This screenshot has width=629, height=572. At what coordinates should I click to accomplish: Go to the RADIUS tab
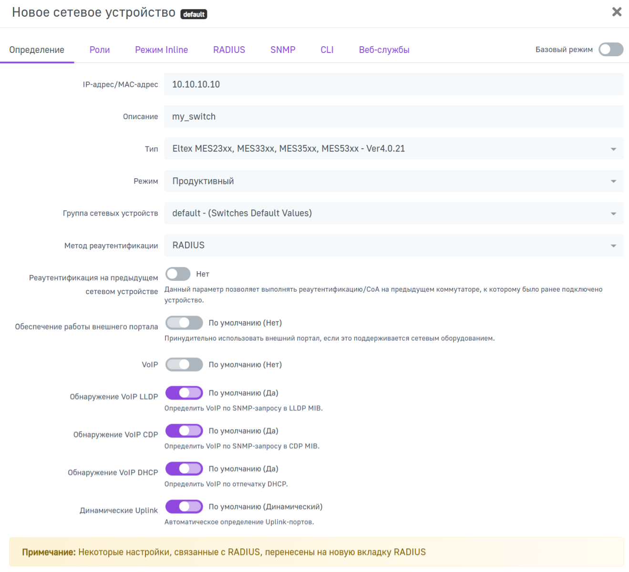click(229, 50)
